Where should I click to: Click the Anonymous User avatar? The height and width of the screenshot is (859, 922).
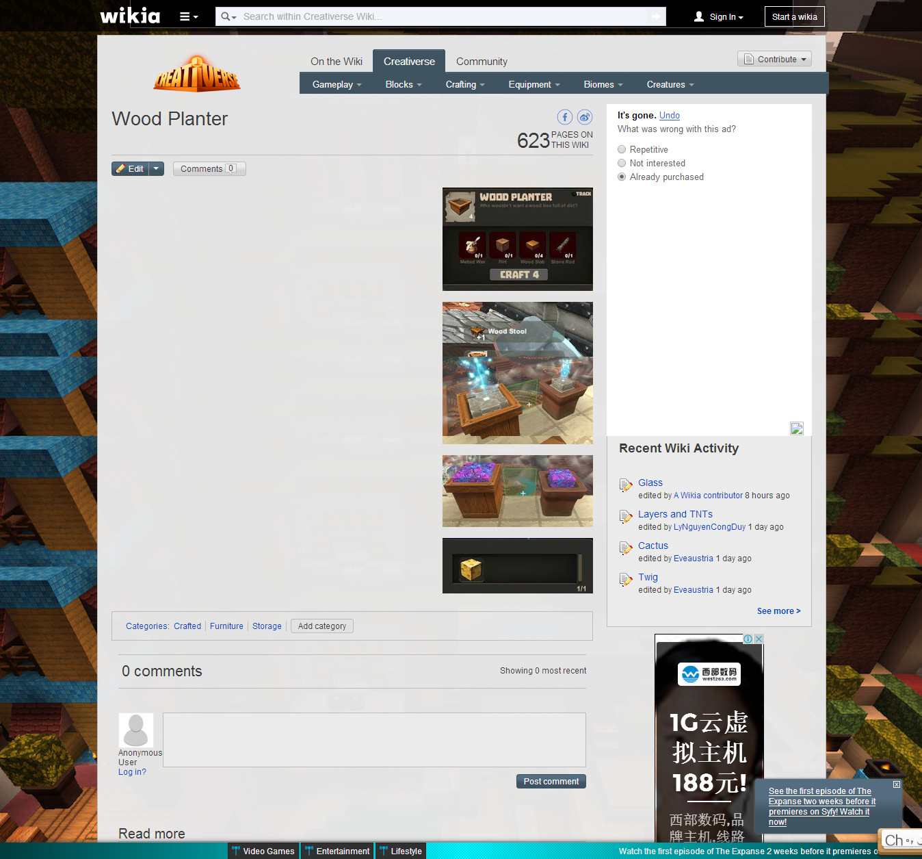click(136, 730)
